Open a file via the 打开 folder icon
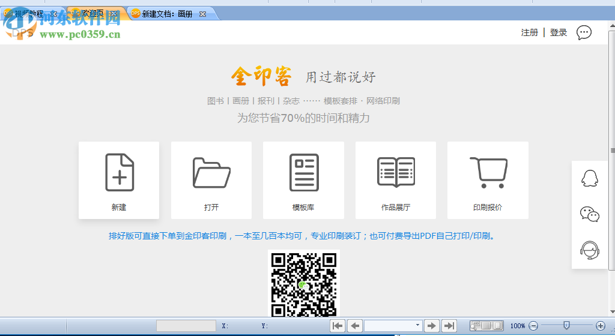The width and height of the screenshot is (615, 336). click(x=211, y=172)
